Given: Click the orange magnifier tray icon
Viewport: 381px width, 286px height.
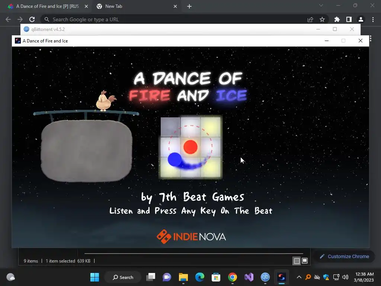Looking at the screenshot, I should tap(308, 277).
